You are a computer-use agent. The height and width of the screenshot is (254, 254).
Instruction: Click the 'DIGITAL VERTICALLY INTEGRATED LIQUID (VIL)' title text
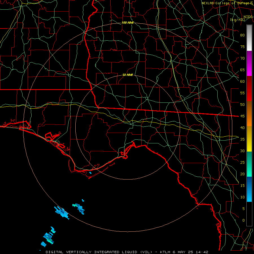pyautogui.click(x=99, y=252)
